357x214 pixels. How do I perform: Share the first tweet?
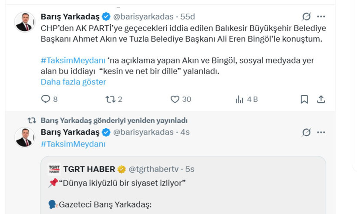pyautogui.click(x=321, y=99)
